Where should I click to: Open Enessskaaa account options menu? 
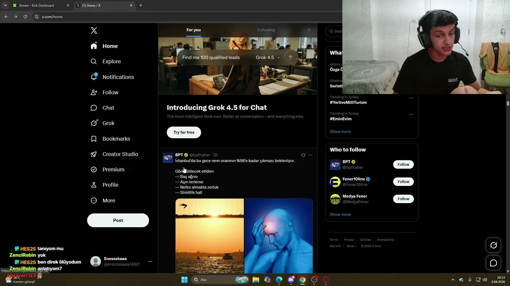click(150, 261)
